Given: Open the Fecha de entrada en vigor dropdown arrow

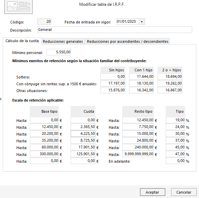Looking at the screenshot, I should (142, 22).
